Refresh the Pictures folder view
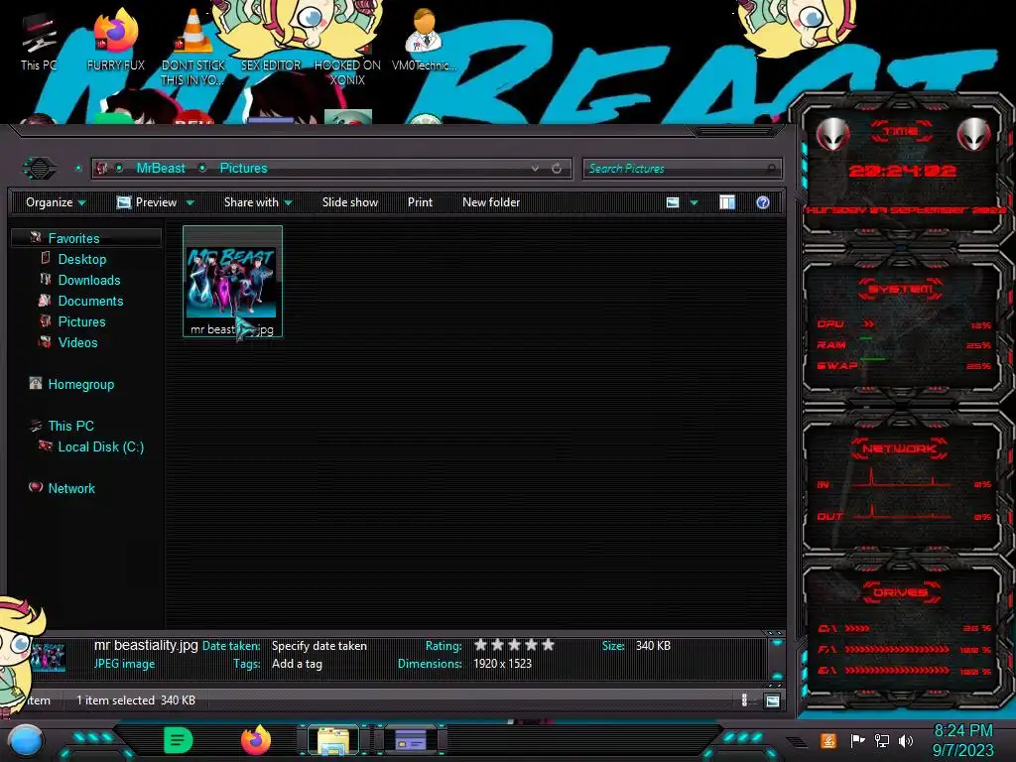 coord(557,169)
